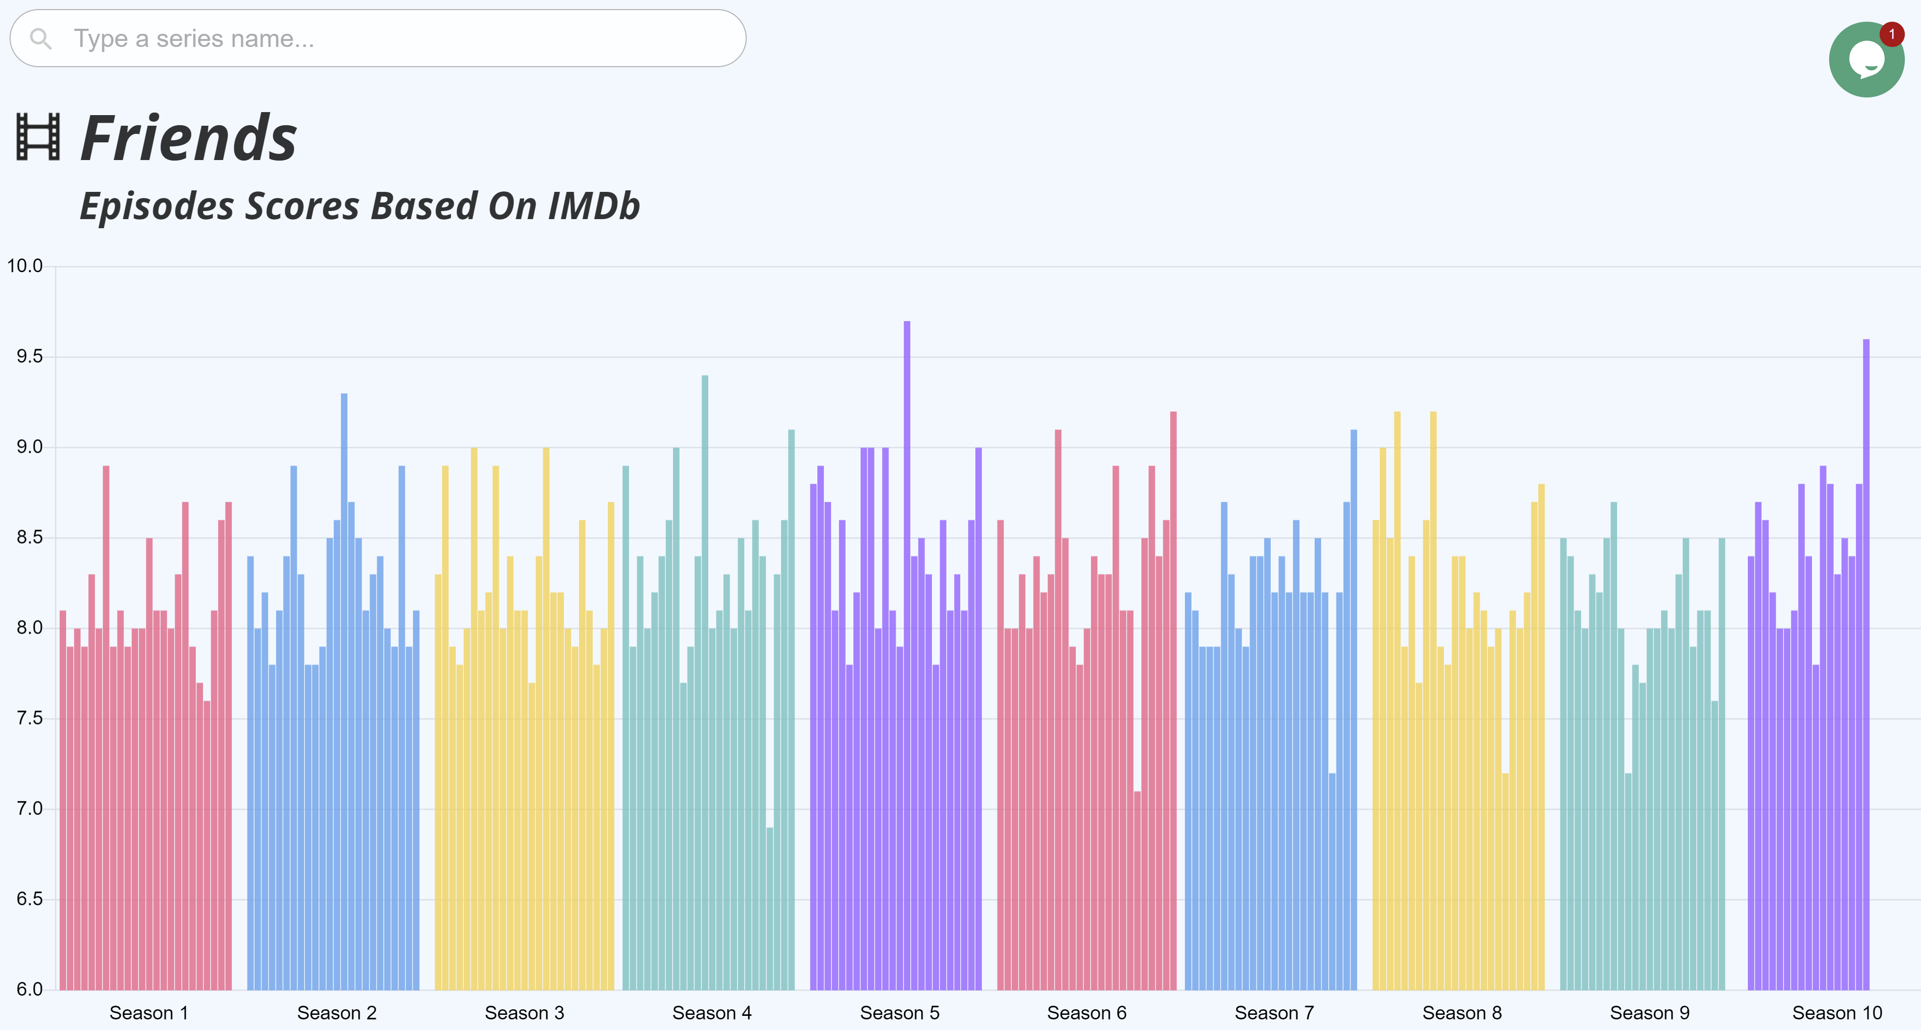
Task: Click the lowest red bar in Season 6
Action: click(1137, 891)
